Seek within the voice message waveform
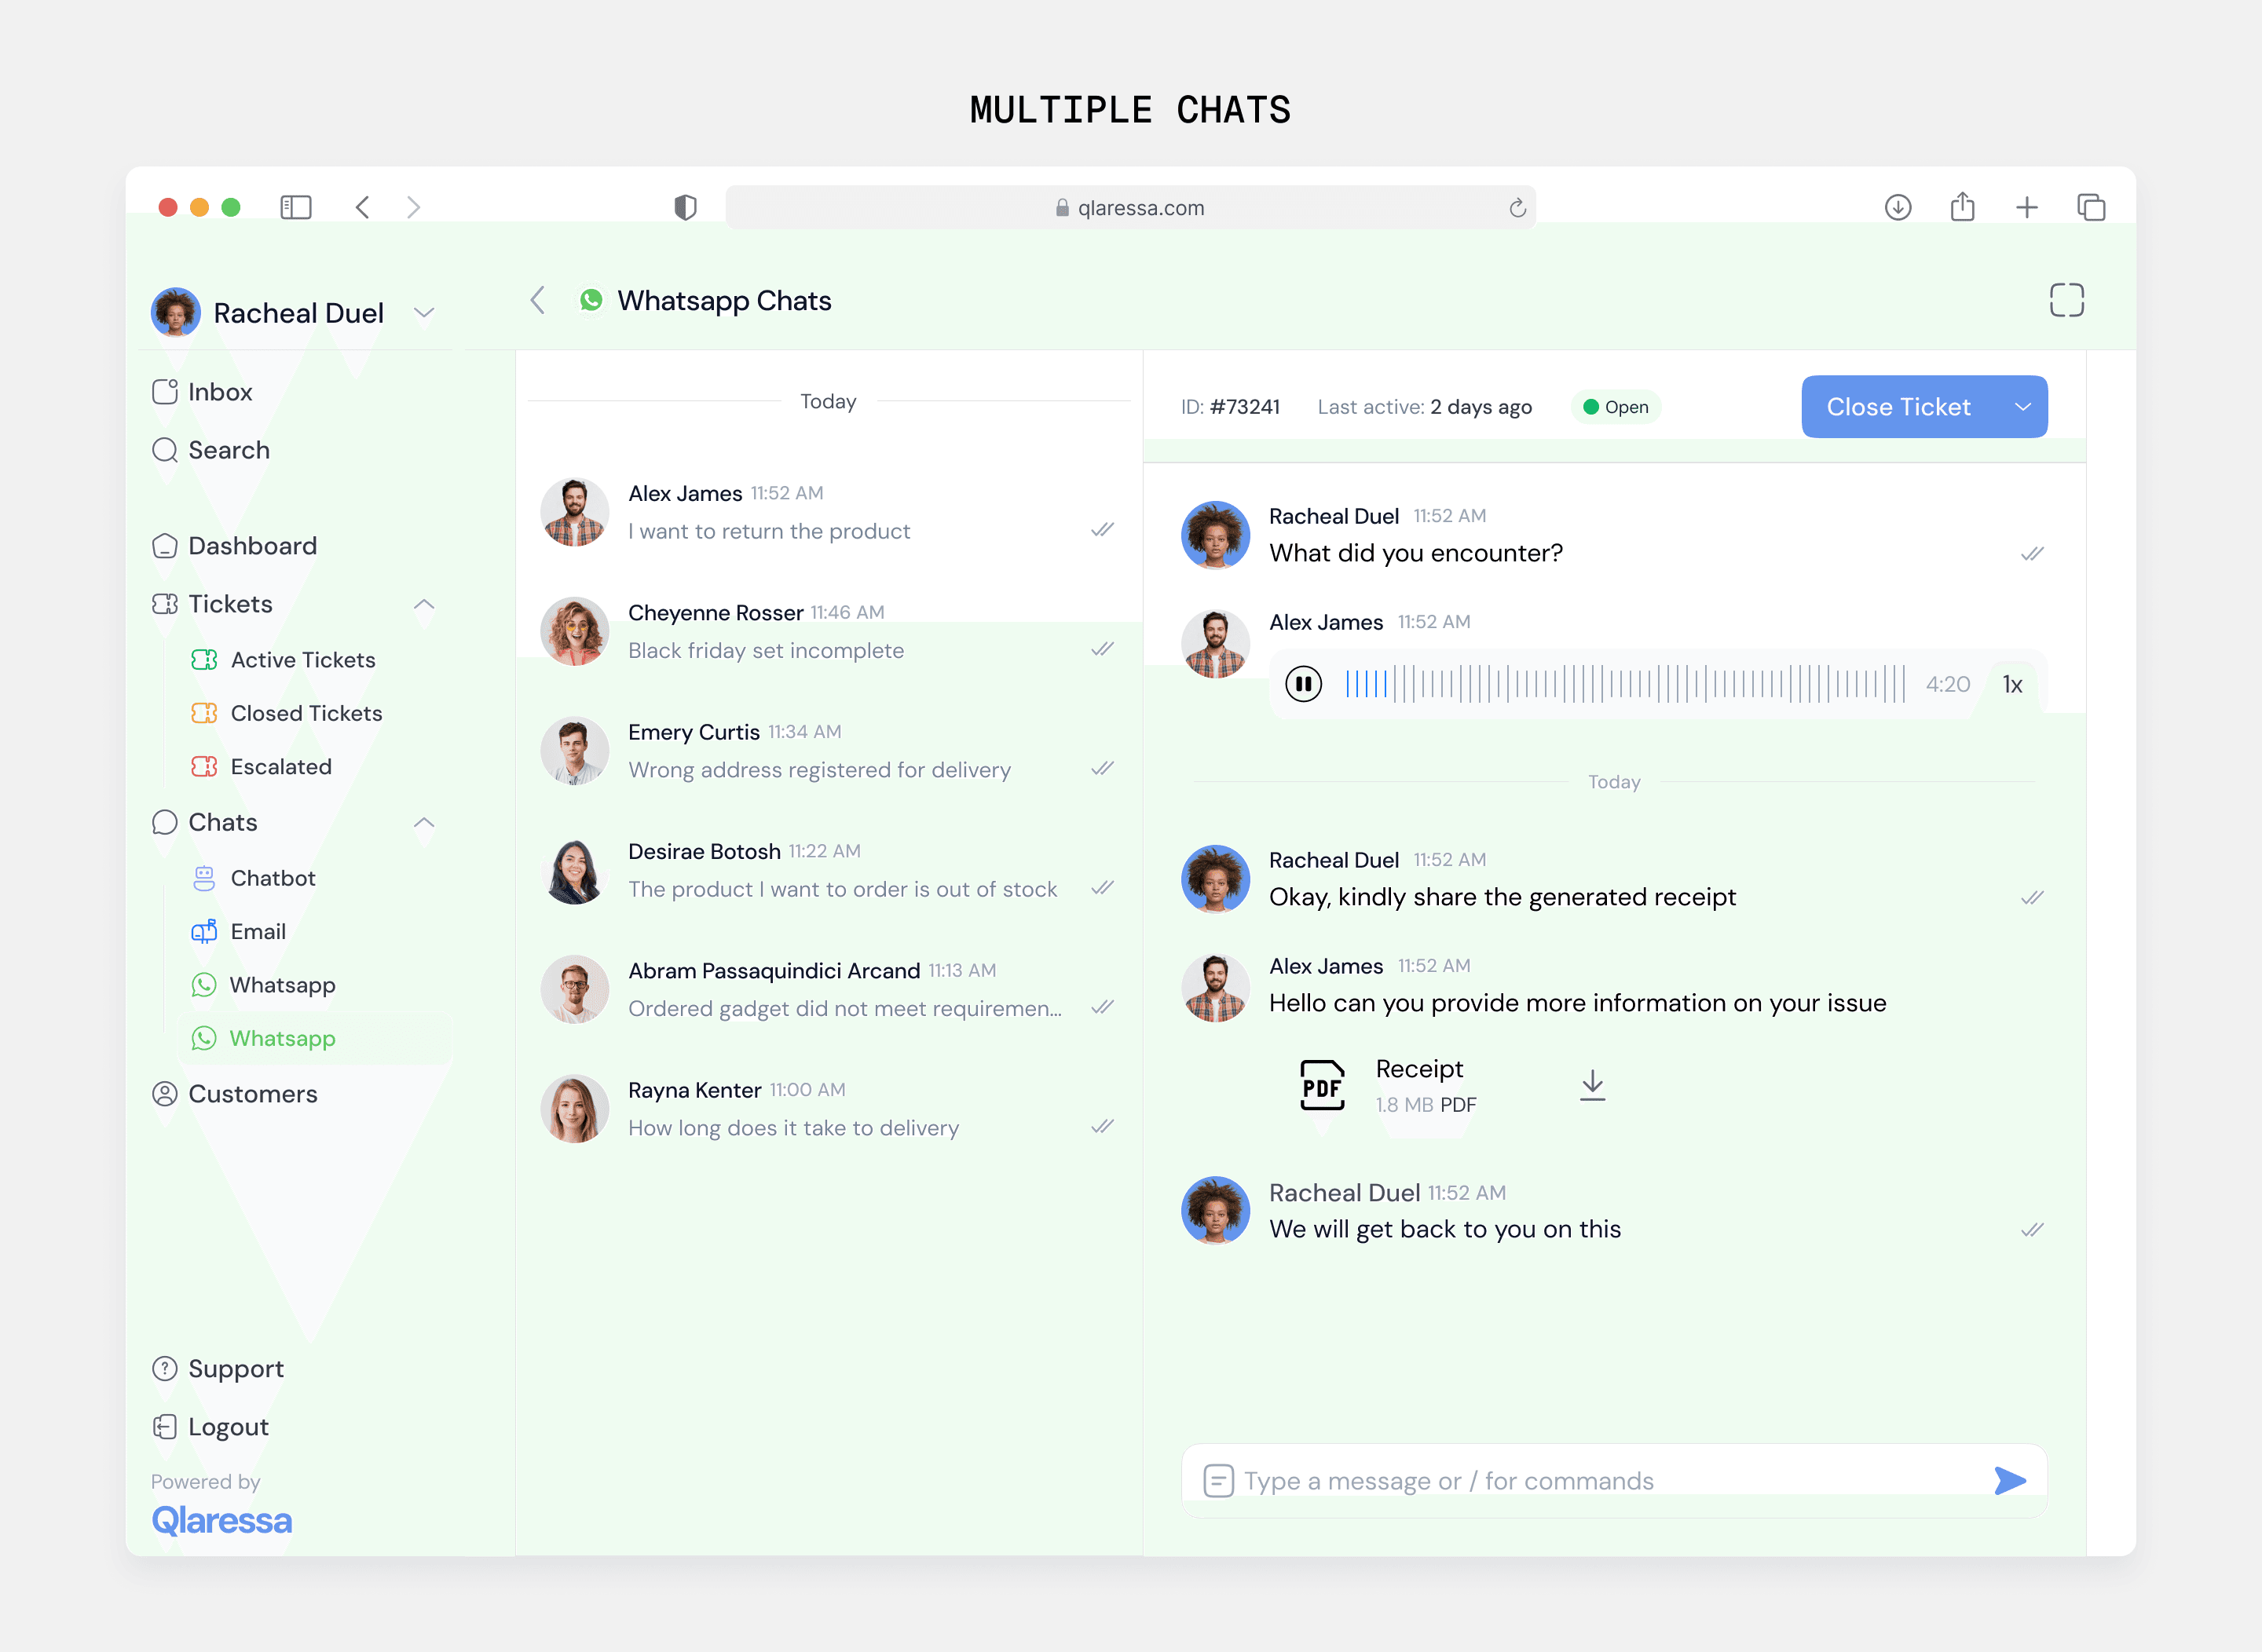Screen dimensions: 2262x1652 1623,684
